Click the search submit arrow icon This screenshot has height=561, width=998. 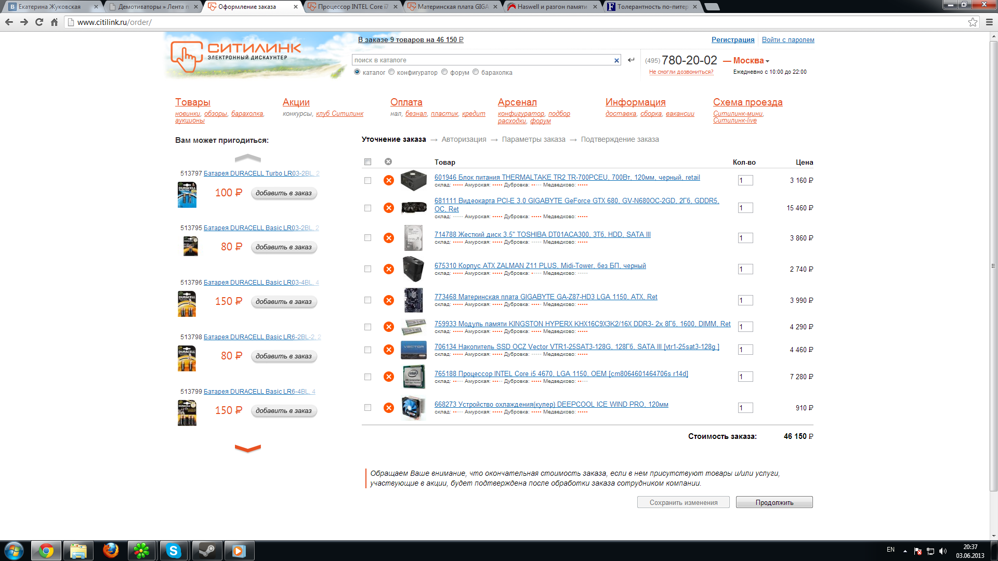pos(631,60)
